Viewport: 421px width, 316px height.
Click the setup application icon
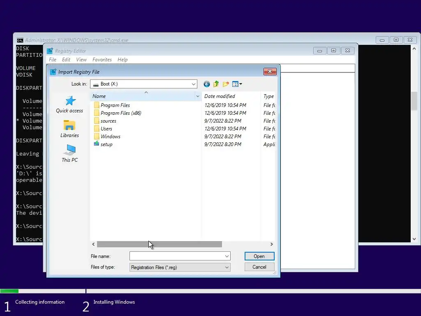click(96, 144)
